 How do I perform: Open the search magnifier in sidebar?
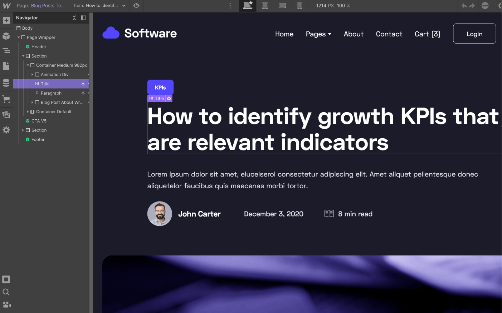pos(6,292)
